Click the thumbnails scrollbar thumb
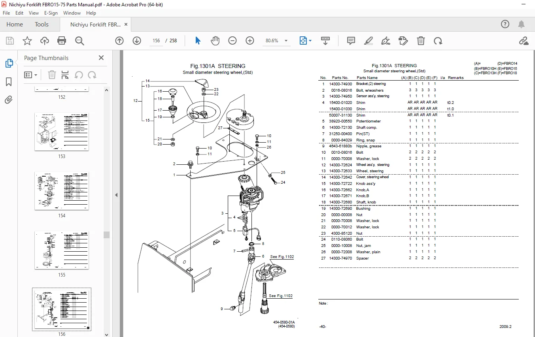This screenshot has width=535, height=337. (106, 235)
